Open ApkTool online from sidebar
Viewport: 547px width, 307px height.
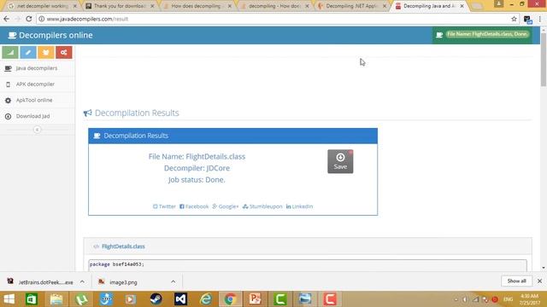click(x=37, y=101)
